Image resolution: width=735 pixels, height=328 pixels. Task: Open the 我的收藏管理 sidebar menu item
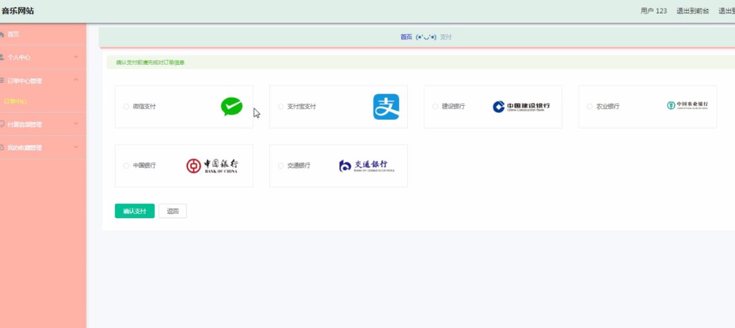(x=43, y=148)
